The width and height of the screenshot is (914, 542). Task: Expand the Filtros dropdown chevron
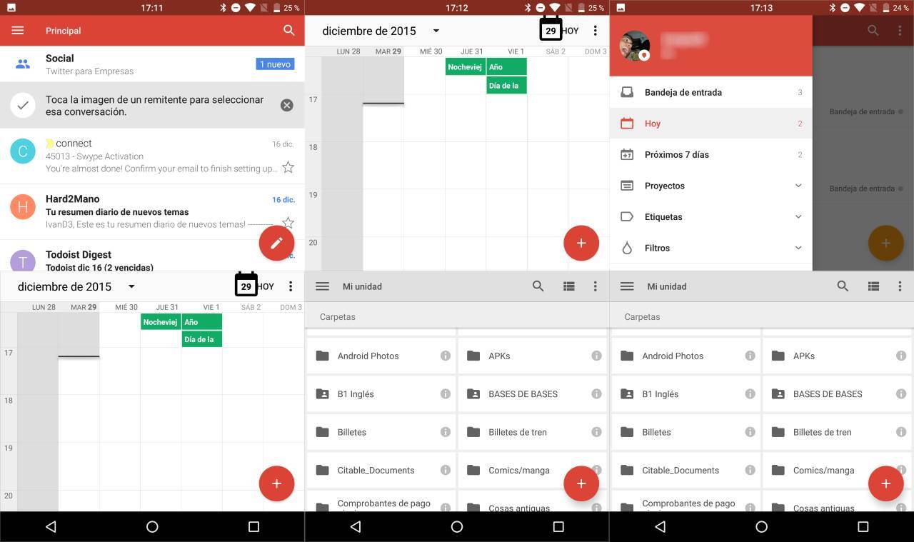click(x=798, y=248)
